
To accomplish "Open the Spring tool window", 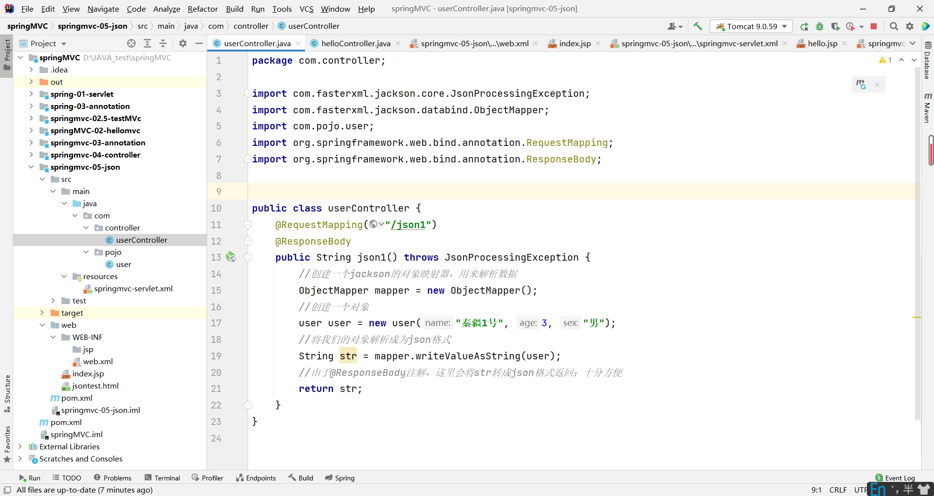I will pyautogui.click(x=340, y=478).
